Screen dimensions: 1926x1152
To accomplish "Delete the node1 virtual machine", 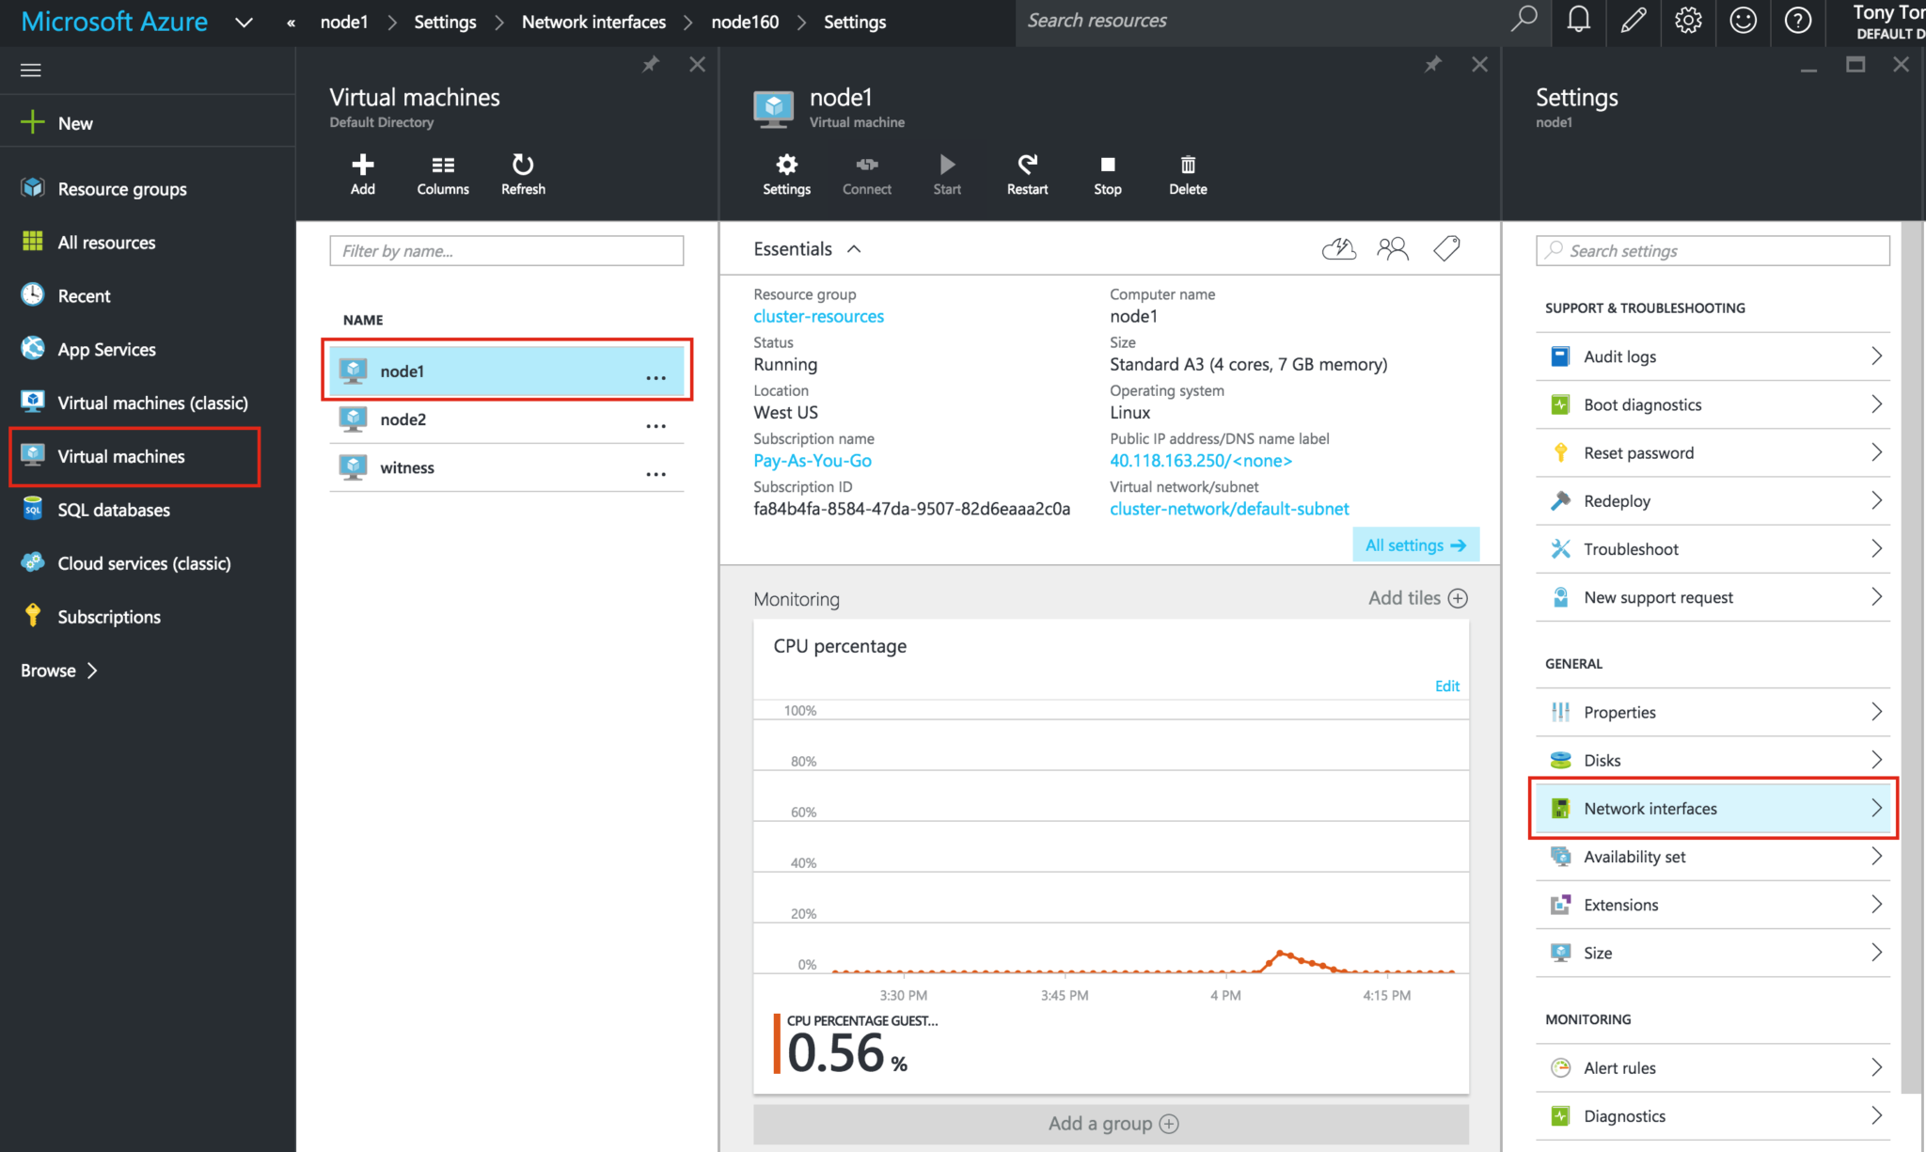I will [1187, 174].
